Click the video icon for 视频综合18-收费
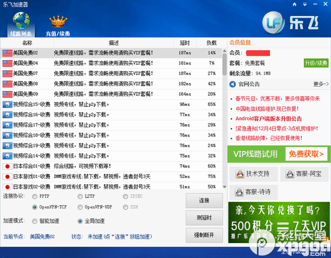 coord(7,136)
